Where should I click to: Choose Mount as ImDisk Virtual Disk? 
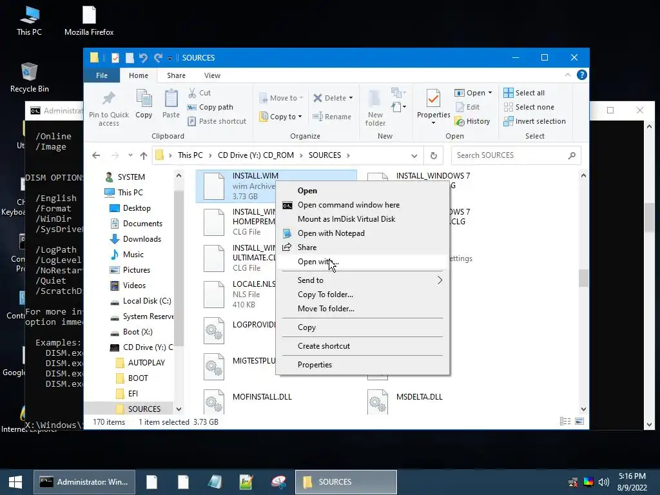tap(362, 219)
